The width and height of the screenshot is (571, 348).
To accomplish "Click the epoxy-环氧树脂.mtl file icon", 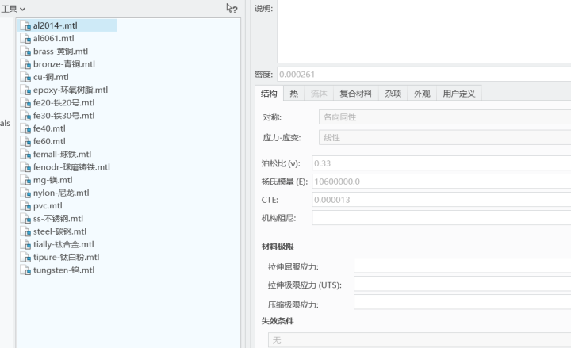I will (x=25, y=90).
